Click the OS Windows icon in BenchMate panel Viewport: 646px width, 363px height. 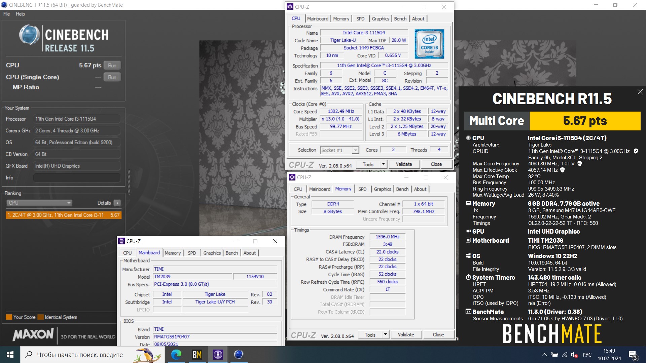[x=468, y=256]
